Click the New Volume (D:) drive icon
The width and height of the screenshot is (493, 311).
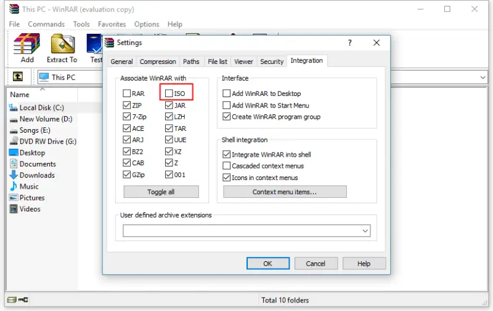click(x=14, y=119)
